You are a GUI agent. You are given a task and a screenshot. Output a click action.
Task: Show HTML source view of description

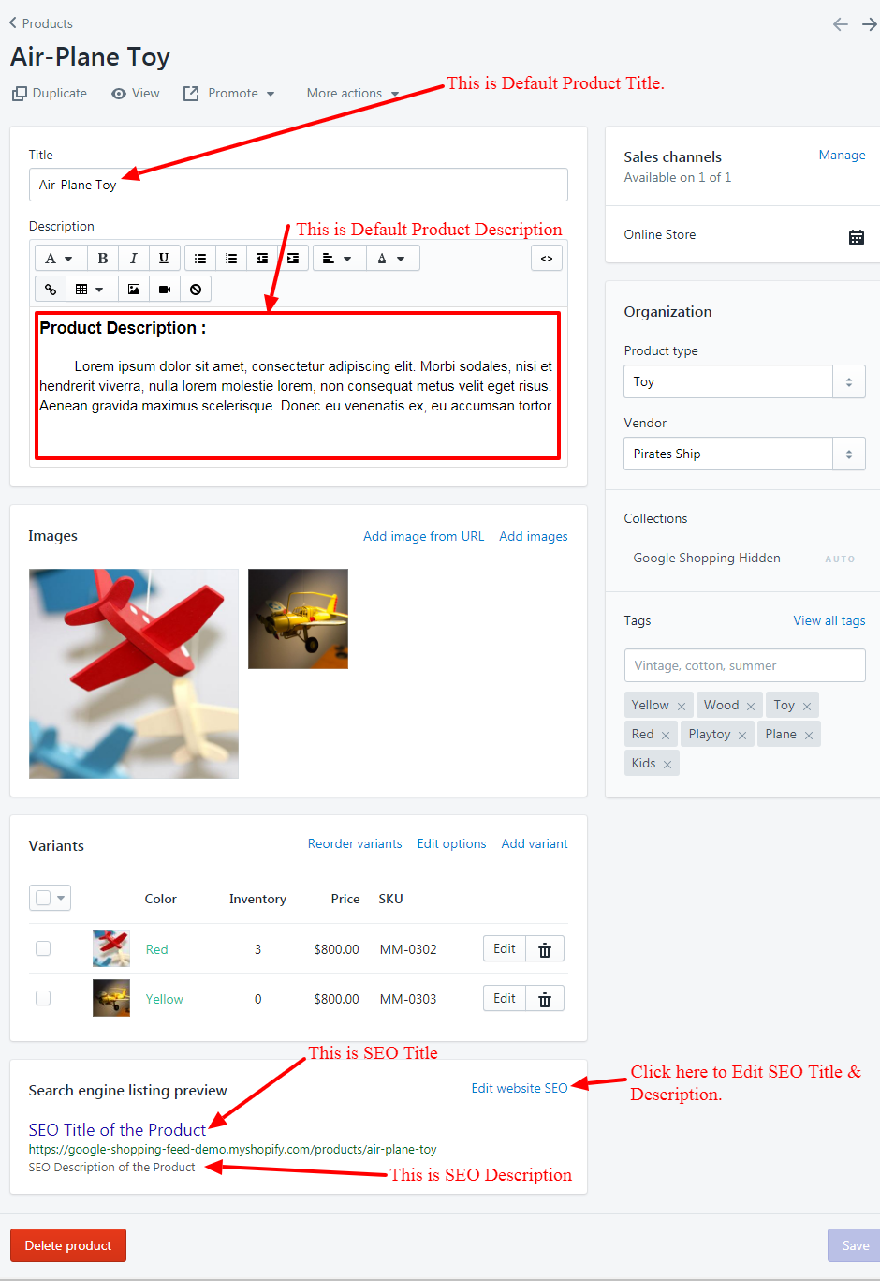click(547, 259)
